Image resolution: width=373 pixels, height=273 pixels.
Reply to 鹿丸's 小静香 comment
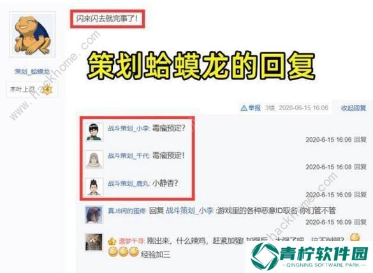(x=360, y=195)
